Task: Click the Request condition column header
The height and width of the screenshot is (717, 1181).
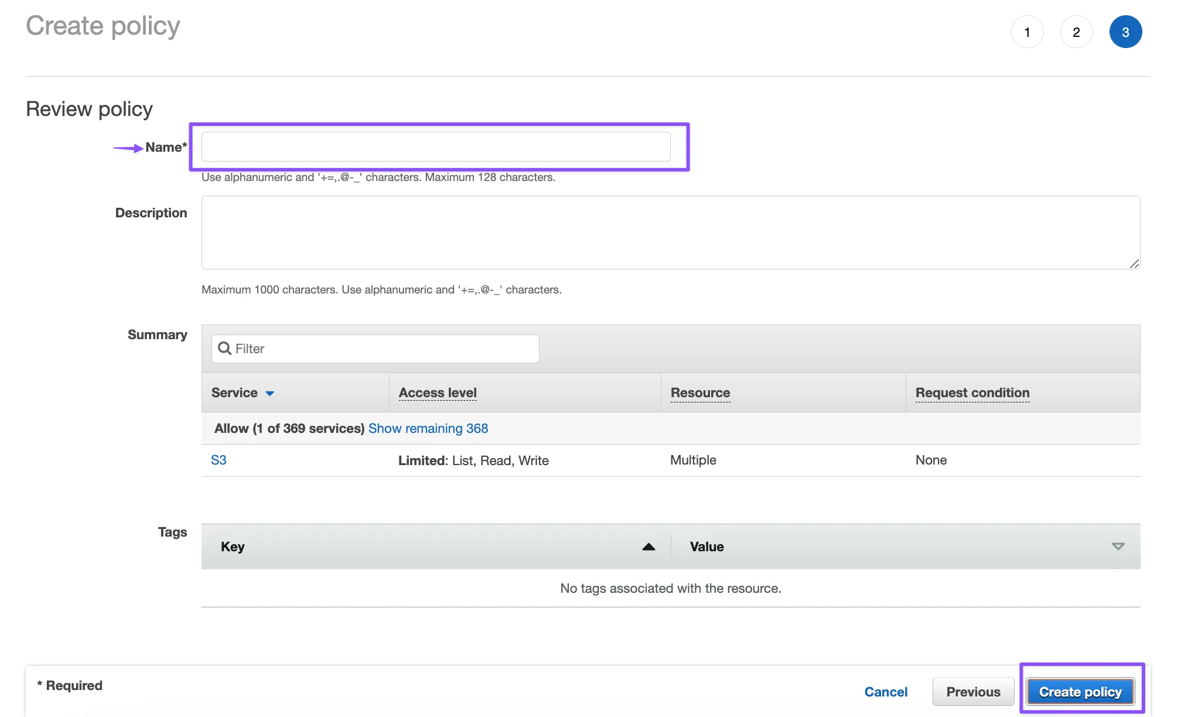Action: coord(972,392)
